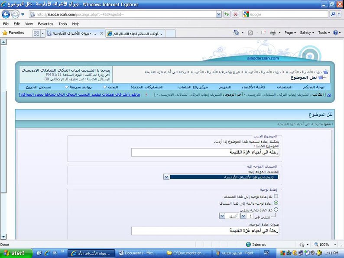Click the red Stop loading icon
This screenshot has width=344, height=258.
pos(235,14)
